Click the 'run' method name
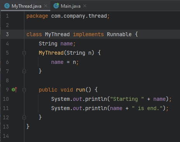Screen dimensions: 180x142 (81, 90)
